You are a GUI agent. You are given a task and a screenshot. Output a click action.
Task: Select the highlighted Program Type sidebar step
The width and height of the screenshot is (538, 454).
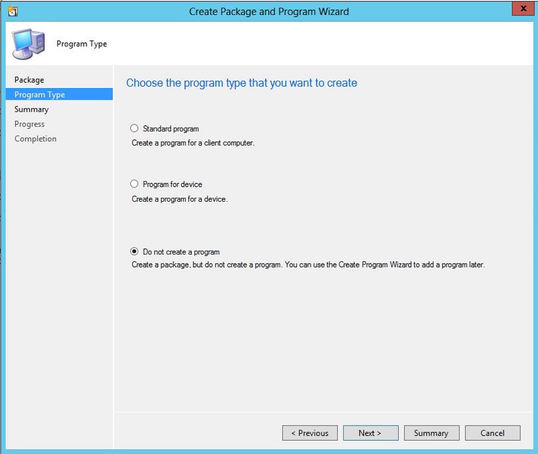coord(39,94)
